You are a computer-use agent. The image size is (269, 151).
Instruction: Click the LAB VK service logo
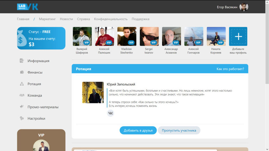pos(27,7)
